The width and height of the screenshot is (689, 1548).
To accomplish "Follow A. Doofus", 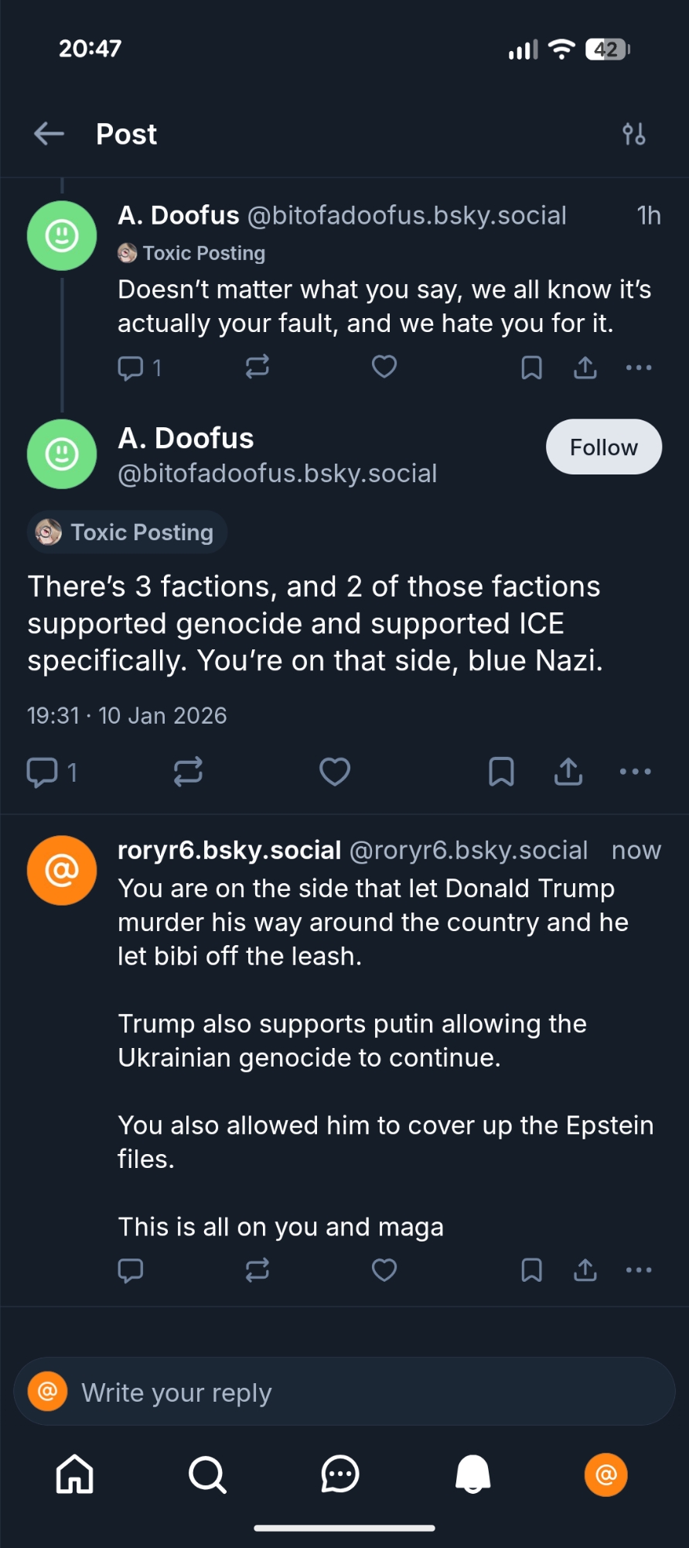I will (603, 447).
